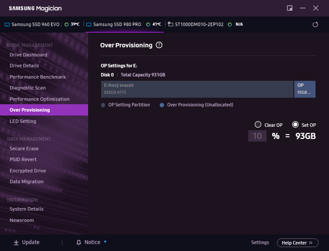Click the Total Capacity 931GB text

(x=143, y=75)
